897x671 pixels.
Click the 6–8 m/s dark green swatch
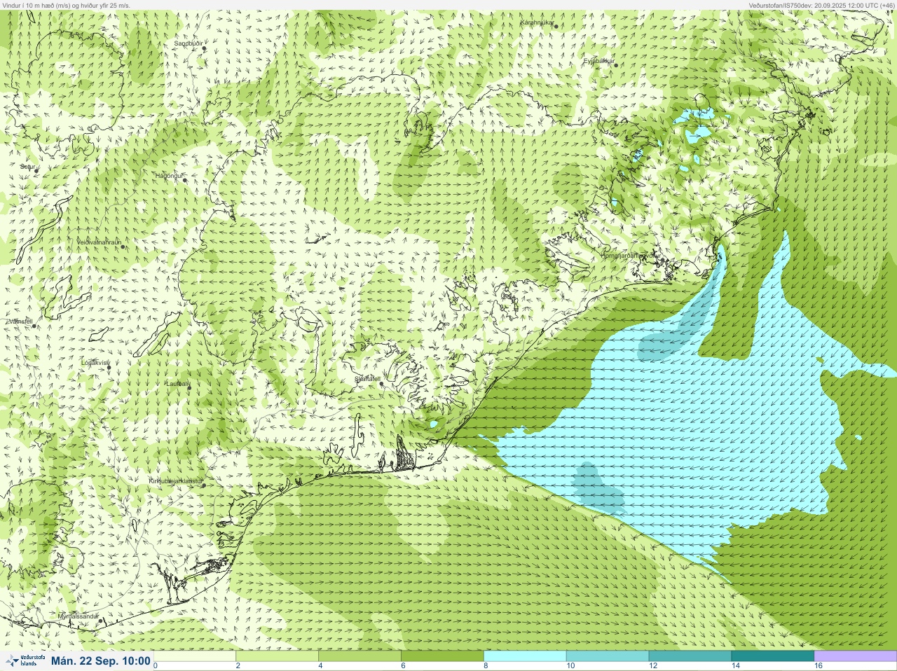pyautogui.click(x=443, y=656)
